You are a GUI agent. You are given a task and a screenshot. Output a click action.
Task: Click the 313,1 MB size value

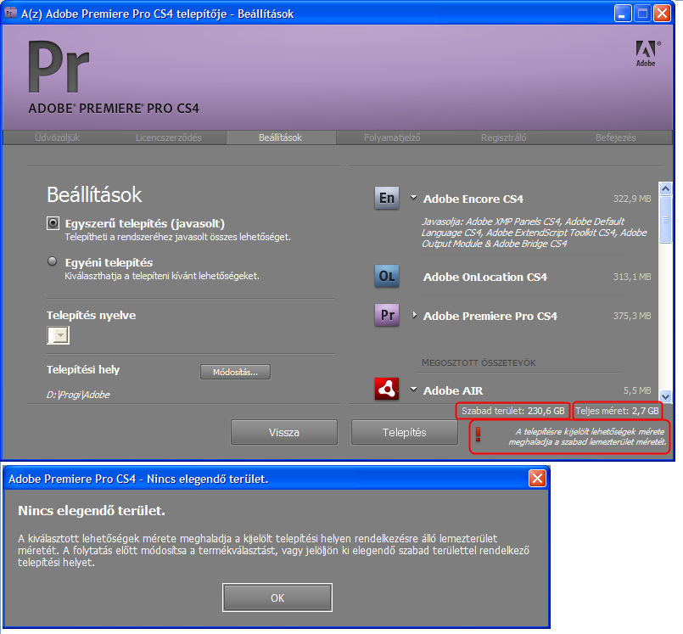coord(632,277)
